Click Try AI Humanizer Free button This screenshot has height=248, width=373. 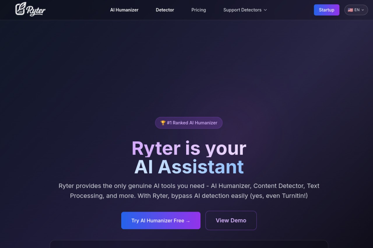click(x=161, y=220)
